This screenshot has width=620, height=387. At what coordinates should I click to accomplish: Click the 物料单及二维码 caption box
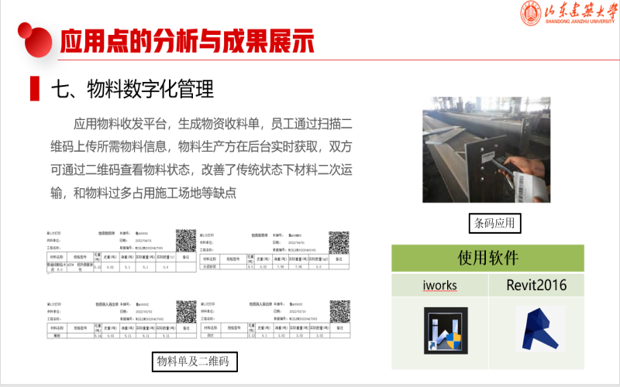(195, 361)
